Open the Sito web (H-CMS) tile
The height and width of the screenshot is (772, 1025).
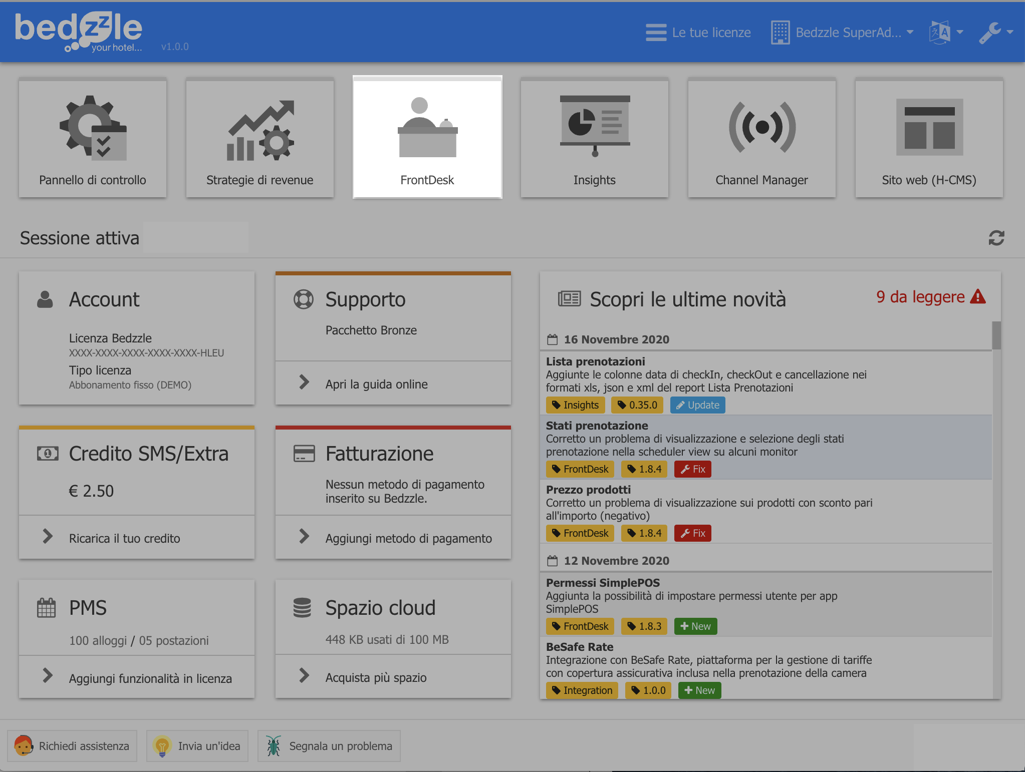[929, 138]
